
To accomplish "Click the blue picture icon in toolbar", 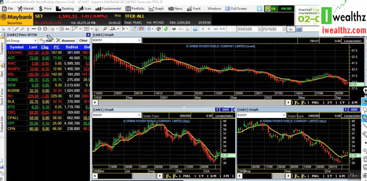I will pos(195,29).
